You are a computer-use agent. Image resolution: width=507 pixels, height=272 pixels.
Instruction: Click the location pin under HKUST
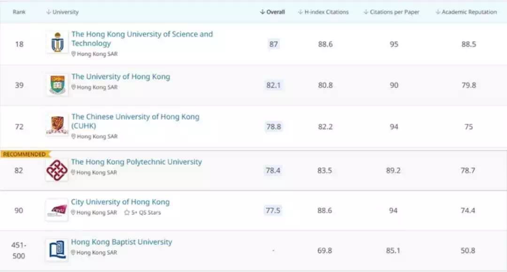point(74,54)
